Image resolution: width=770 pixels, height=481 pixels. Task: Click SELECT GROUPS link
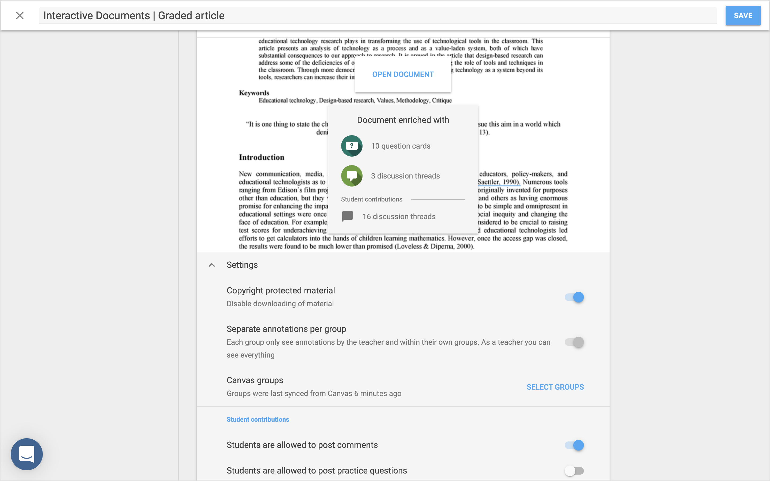555,387
